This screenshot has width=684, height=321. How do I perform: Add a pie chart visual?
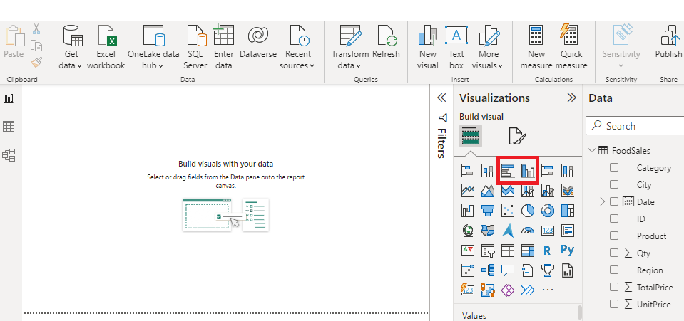[528, 211]
